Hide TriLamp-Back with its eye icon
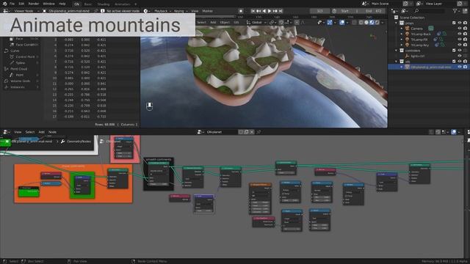Viewport: 470px width, 264px height. (x=460, y=34)
